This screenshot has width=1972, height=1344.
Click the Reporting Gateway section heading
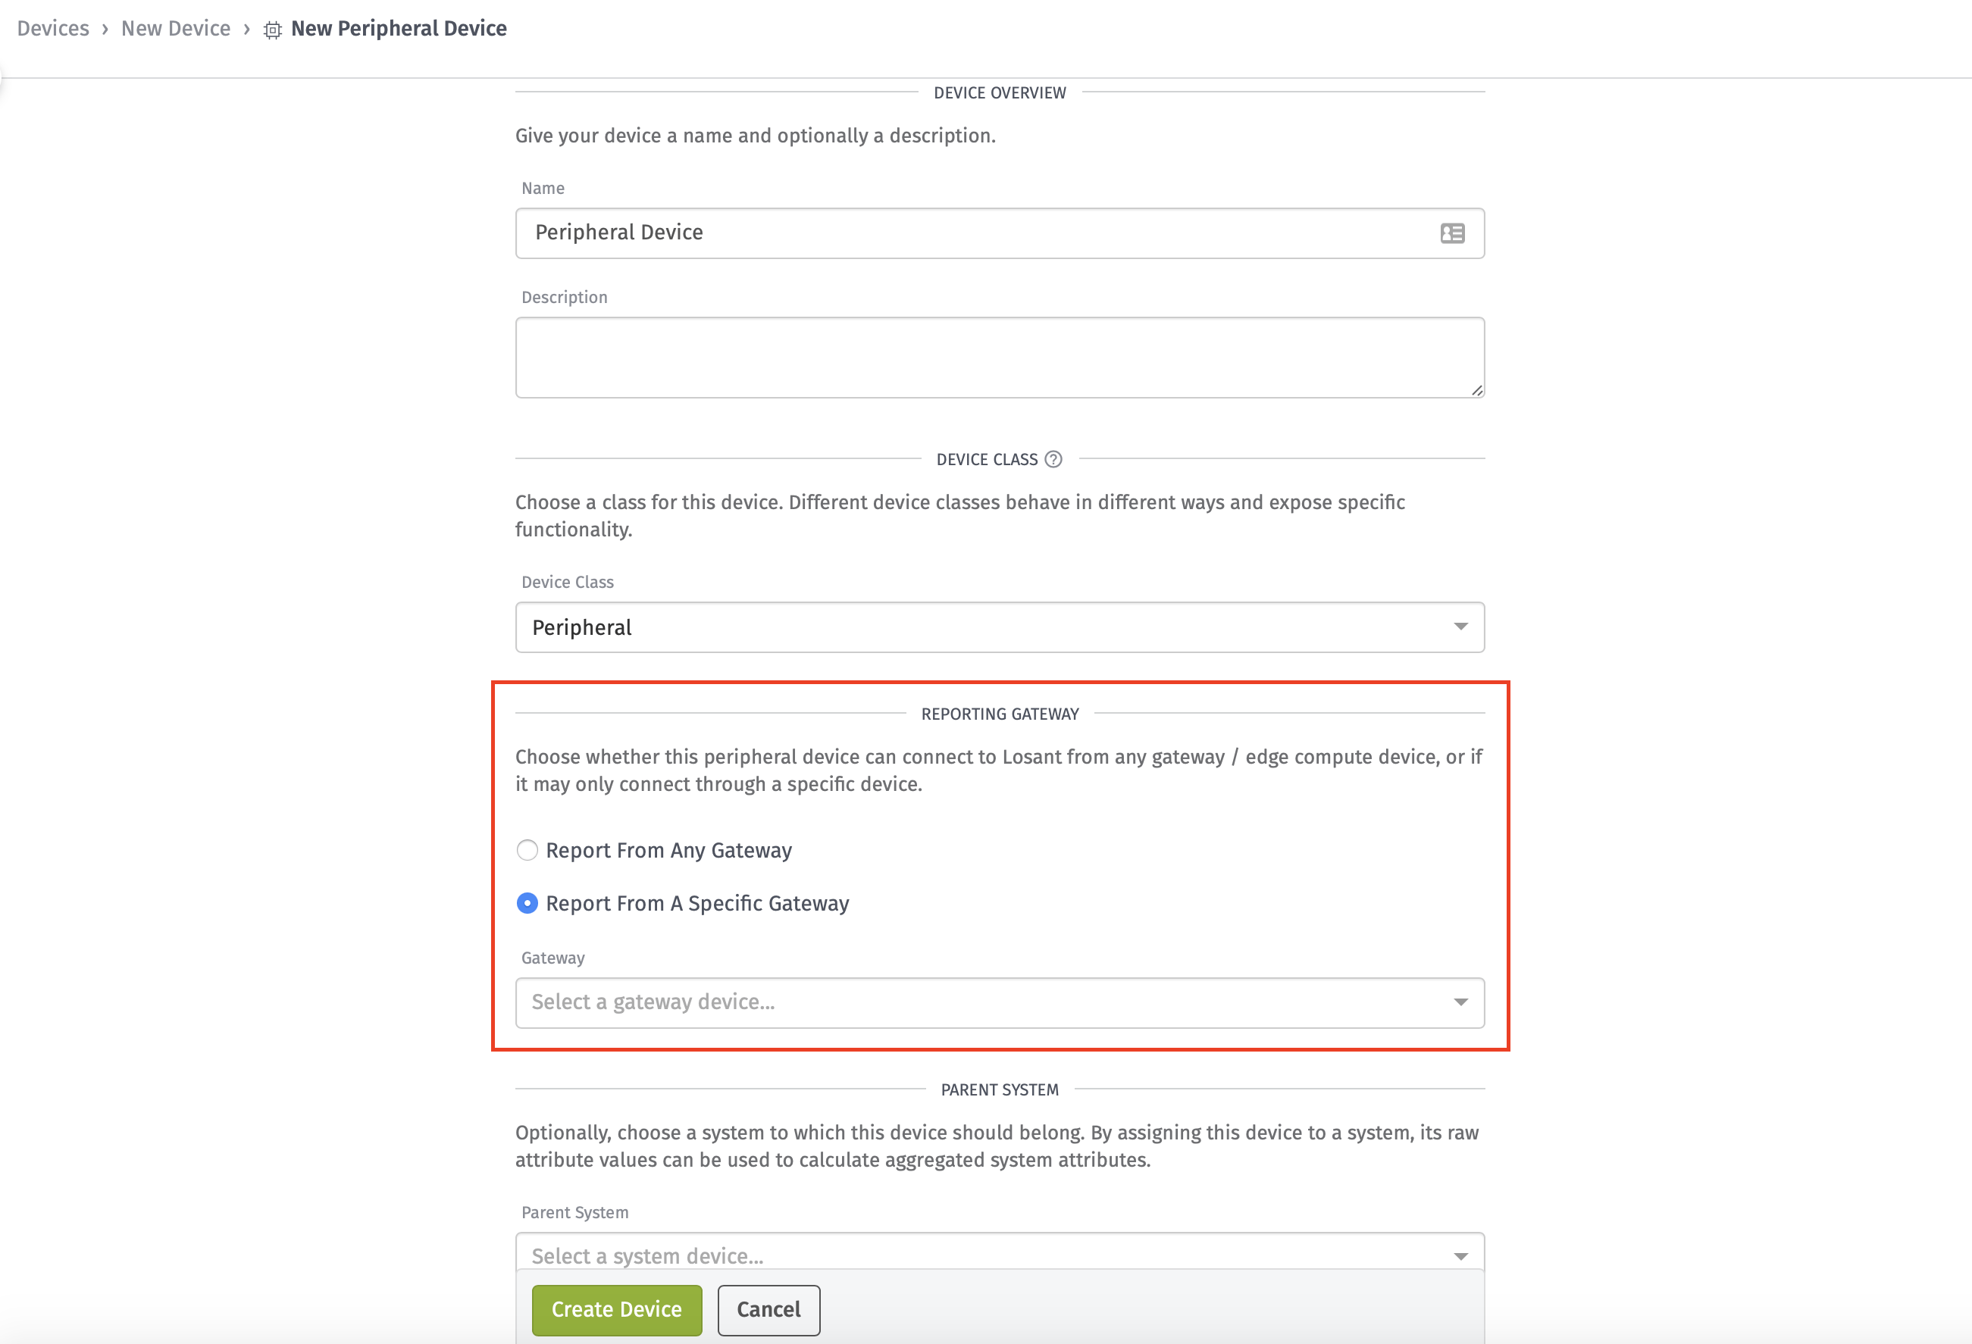(1000, 714)
